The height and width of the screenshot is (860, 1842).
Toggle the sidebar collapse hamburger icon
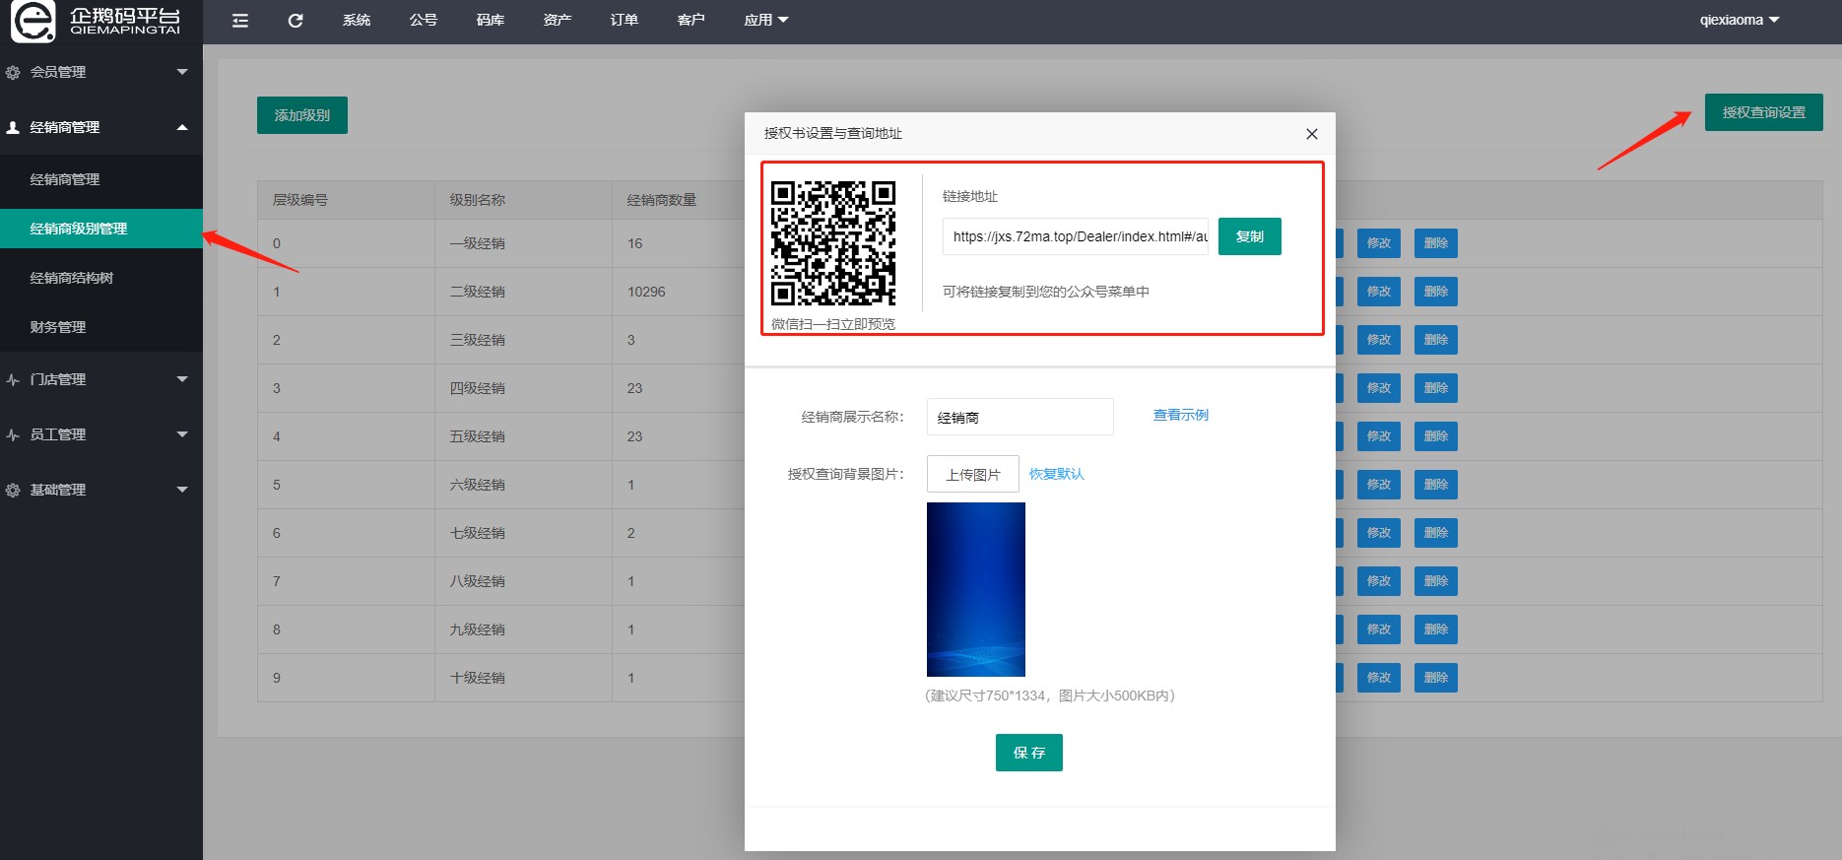[x=240, y=21]
